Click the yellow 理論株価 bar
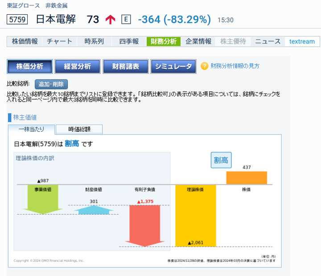This screenshot has width=321, height=276. click(196, 216)
